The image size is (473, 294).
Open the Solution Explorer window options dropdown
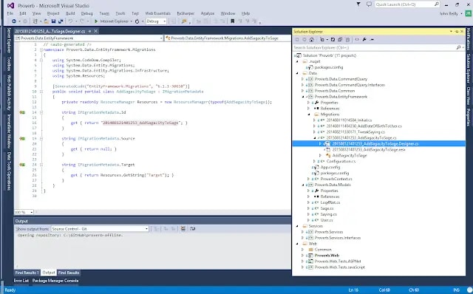click(452, 31)
